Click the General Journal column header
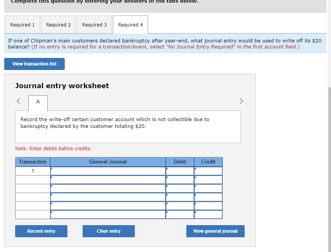This screenshot has width=331, height=252. 108,162
